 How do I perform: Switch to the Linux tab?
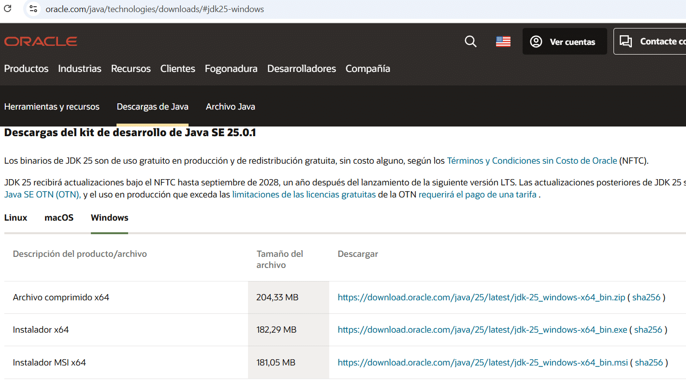click(x=15, y=218)
